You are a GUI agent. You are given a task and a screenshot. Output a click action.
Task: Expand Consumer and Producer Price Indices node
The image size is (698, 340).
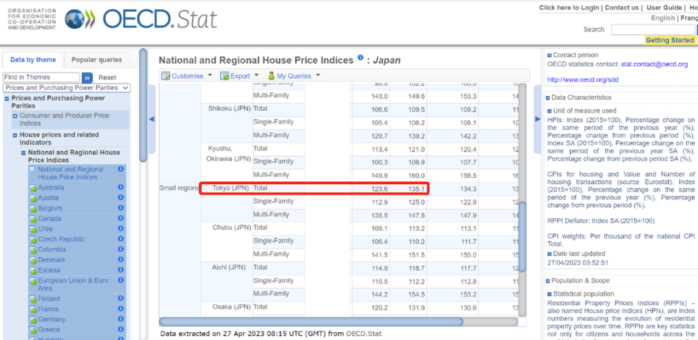15,116
